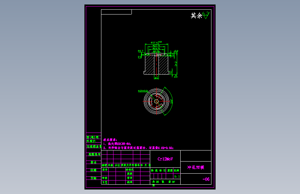Click the φ37.4 diameter dimension
300x194 pixels.
tap(156, 42)
